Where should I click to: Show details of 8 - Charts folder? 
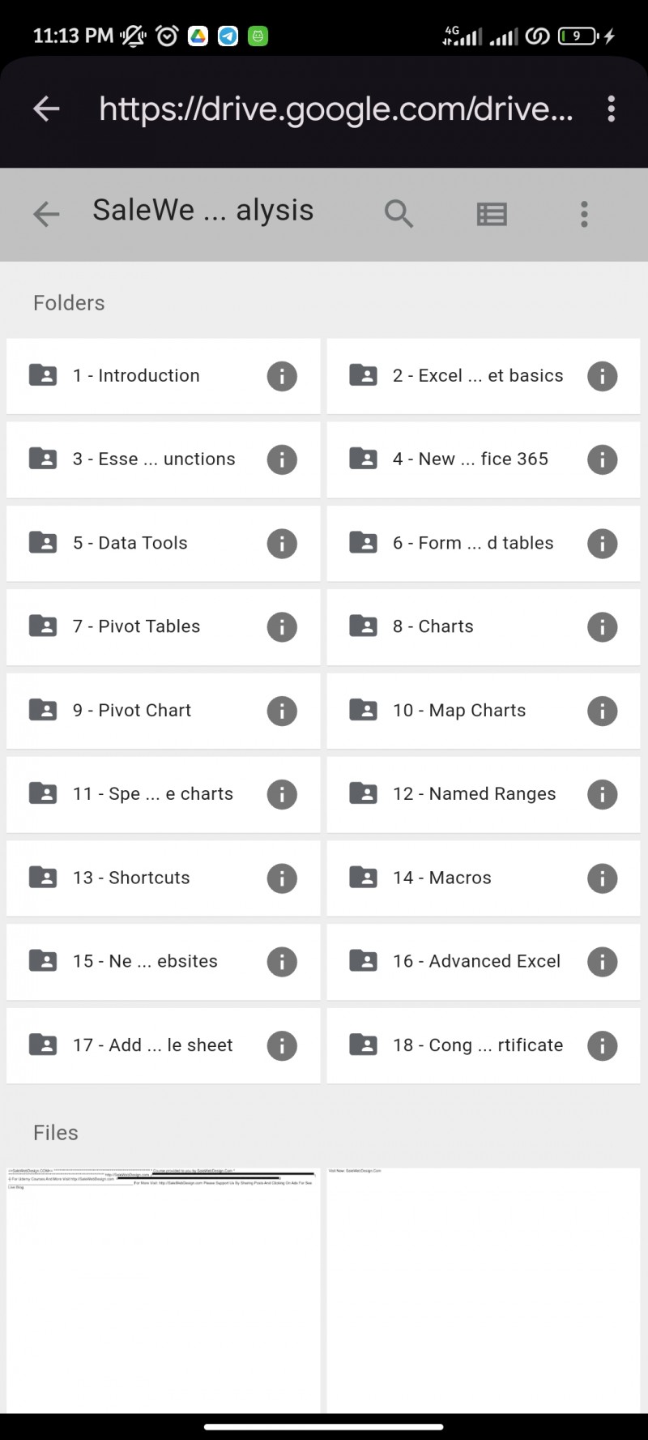pos(602,626)
